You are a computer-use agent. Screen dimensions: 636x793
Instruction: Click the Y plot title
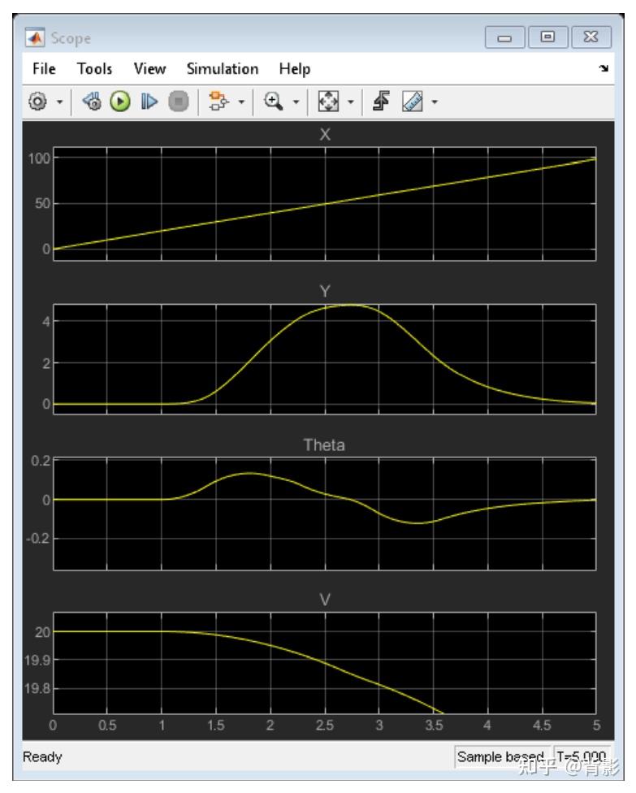pyautogui.click(x=325, y=292)
